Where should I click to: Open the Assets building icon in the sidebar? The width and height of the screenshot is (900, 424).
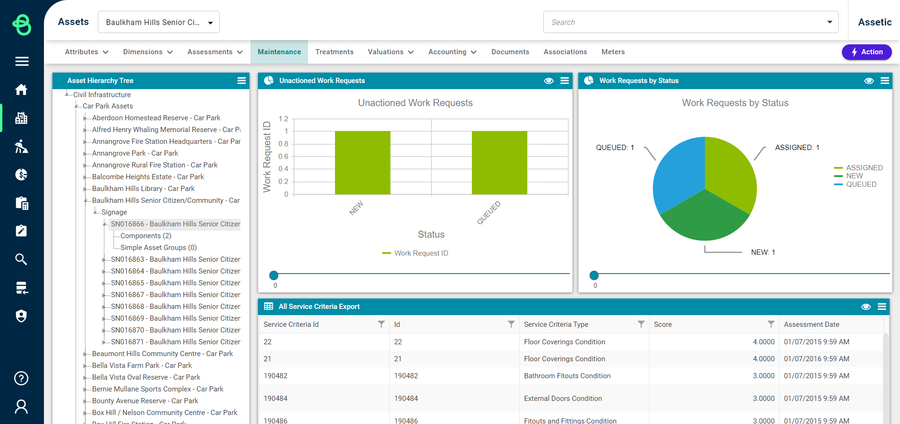(21, 118)
